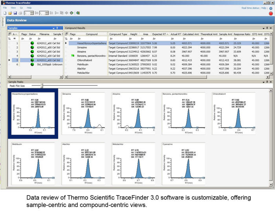This screenshot has height=214, width=275.
Task: Open the Compound Results panel dropdown arrow
Action: click(x=264, y=28)
